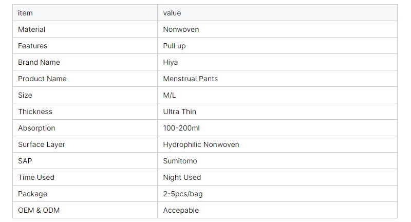The width and height of the screenshot is (411, 222).
Task: Click the Ultra Thin value
Action: (179, 112)
